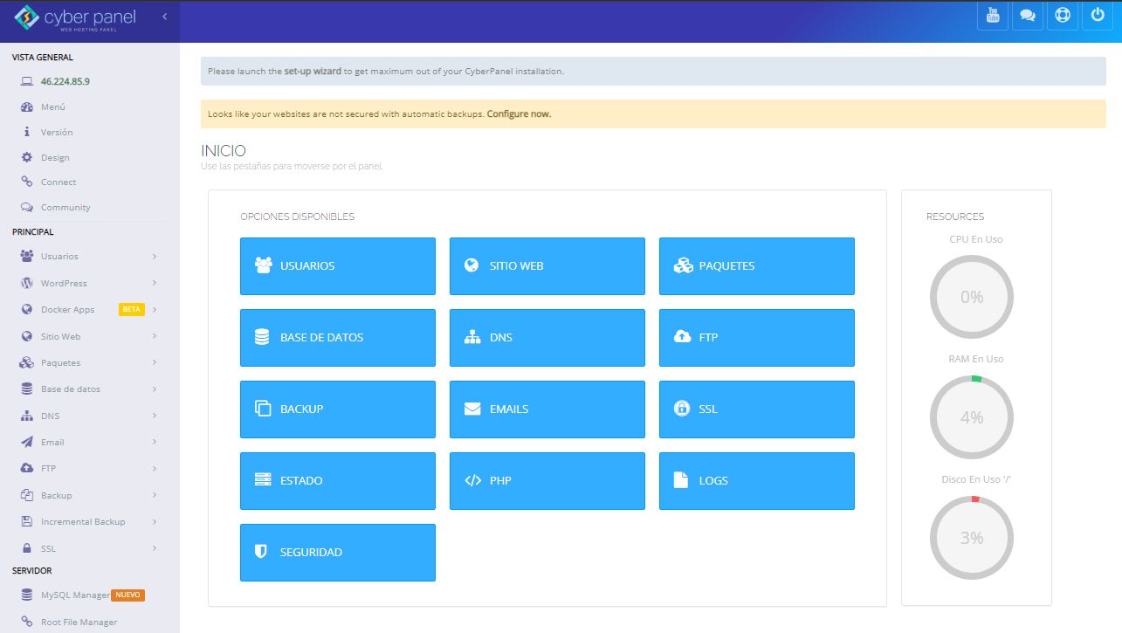Click the Configure now backup link

520,114
